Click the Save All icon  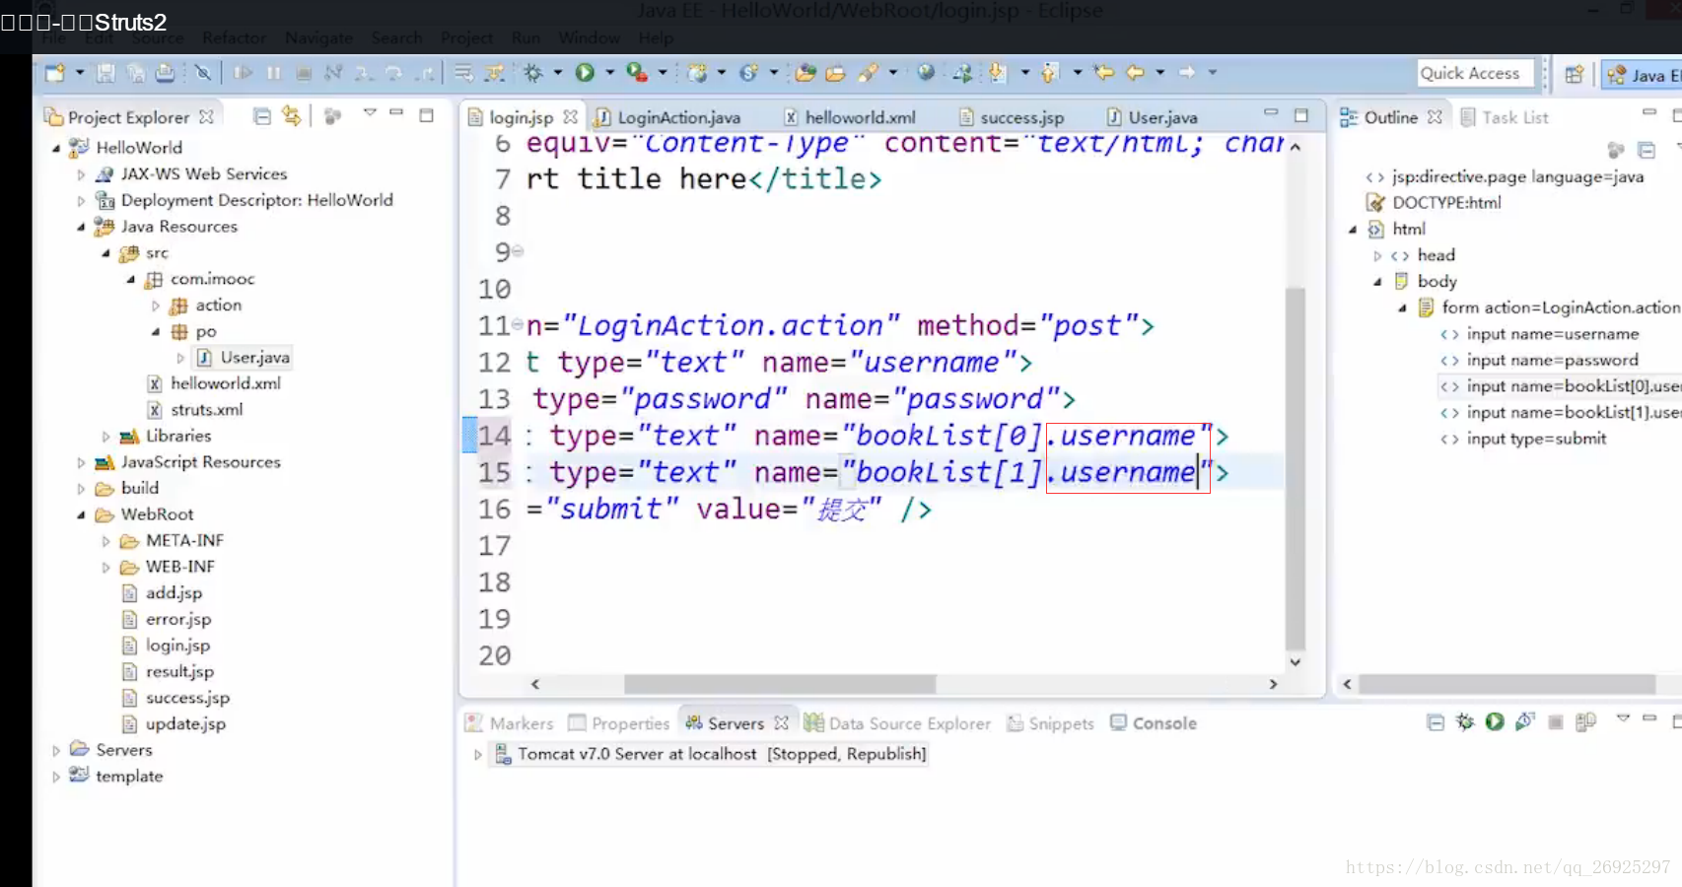136,72
